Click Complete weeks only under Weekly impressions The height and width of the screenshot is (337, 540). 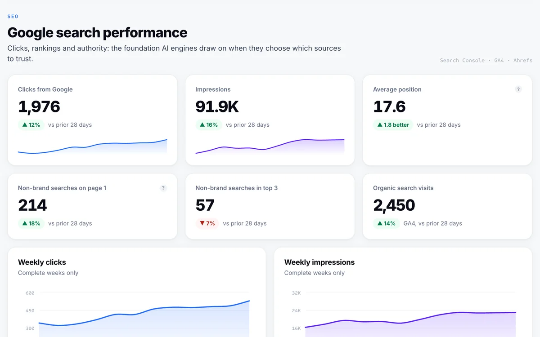[x=315, y=273]
